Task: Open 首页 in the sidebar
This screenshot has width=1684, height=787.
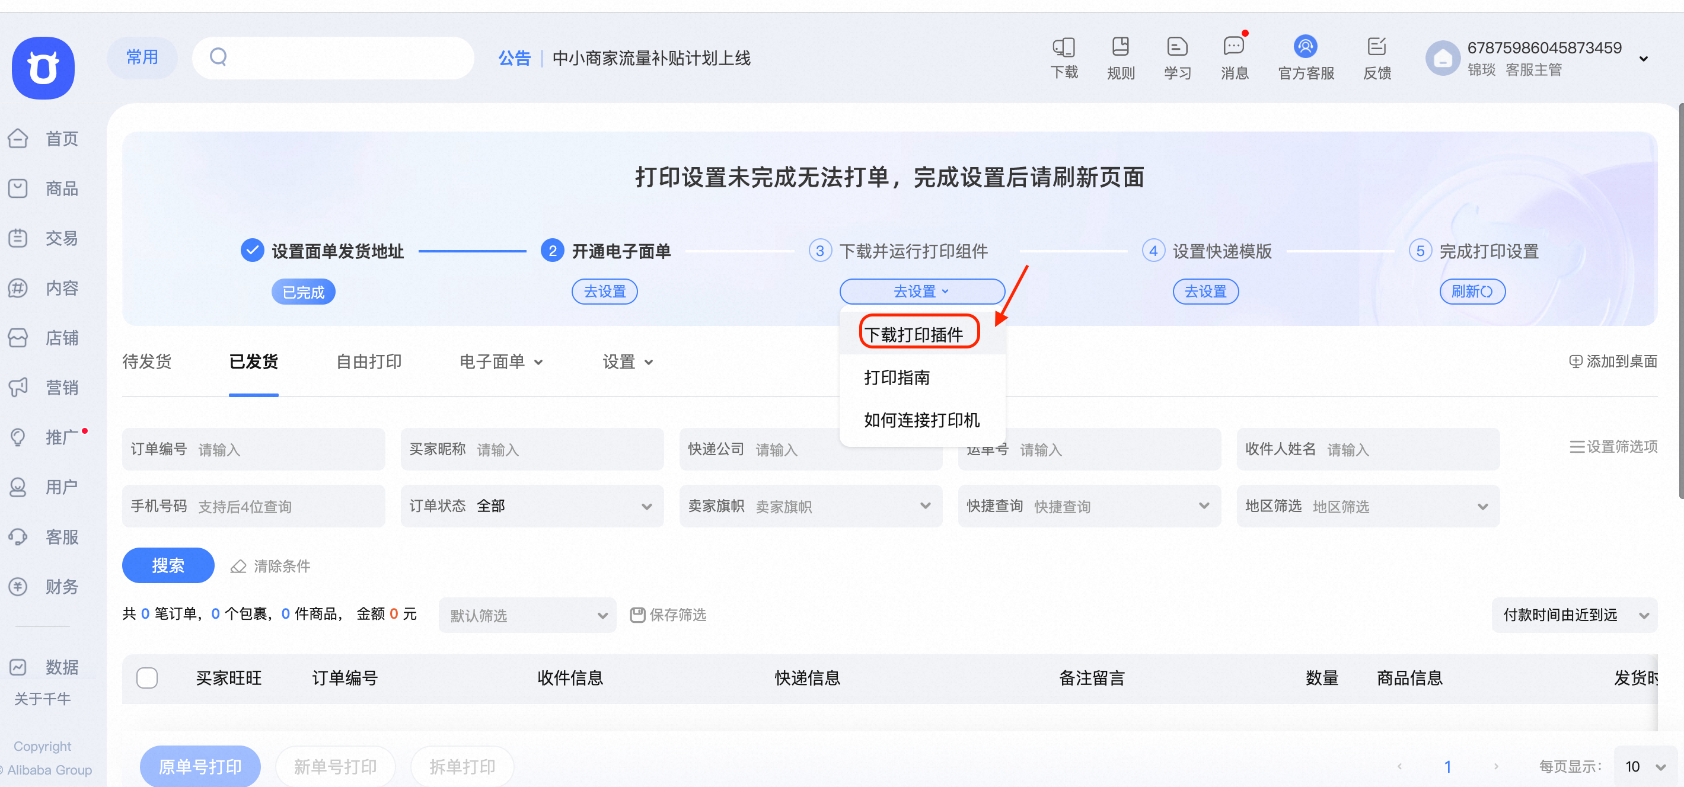Action: click(43, 139)
